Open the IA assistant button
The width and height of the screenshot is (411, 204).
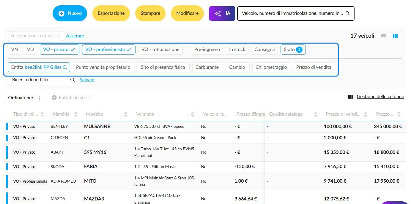222,13
